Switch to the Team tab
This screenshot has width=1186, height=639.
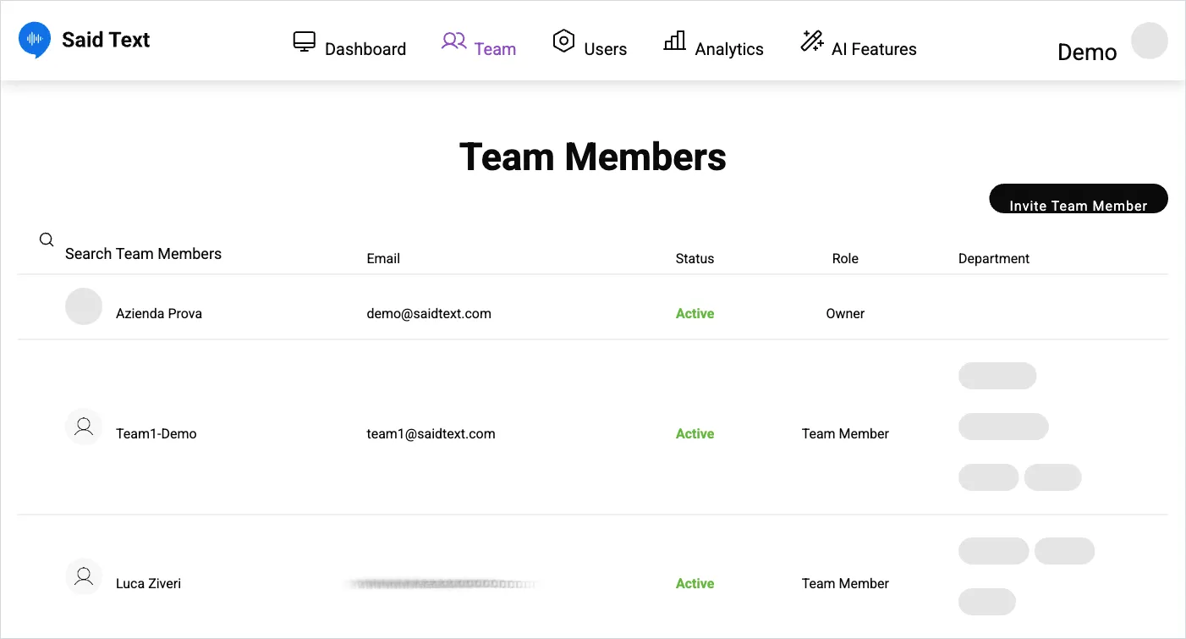pyautogui.click(x=479, y=42)
